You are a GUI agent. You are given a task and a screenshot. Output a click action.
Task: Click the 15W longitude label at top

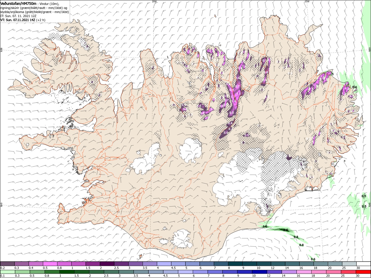[x=307, y=1]
